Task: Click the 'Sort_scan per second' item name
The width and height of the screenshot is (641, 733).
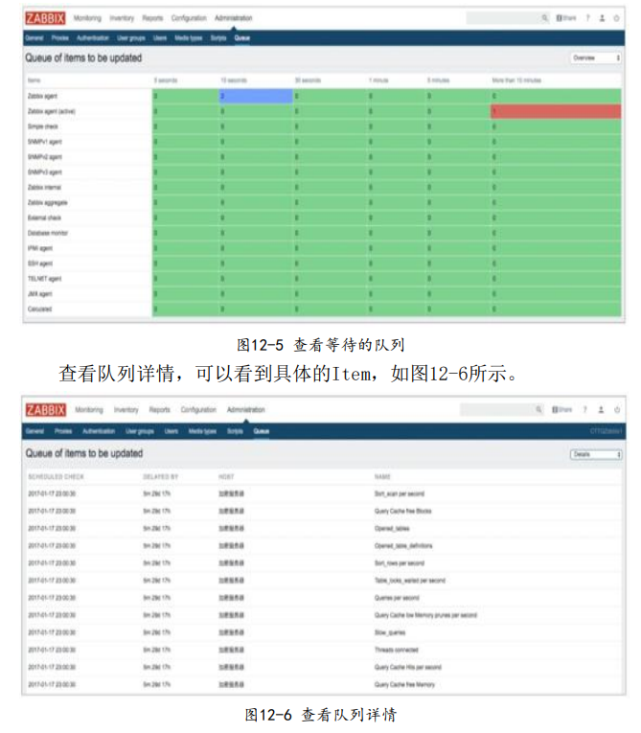Action: pyautogui.click(x=400, y=493)
